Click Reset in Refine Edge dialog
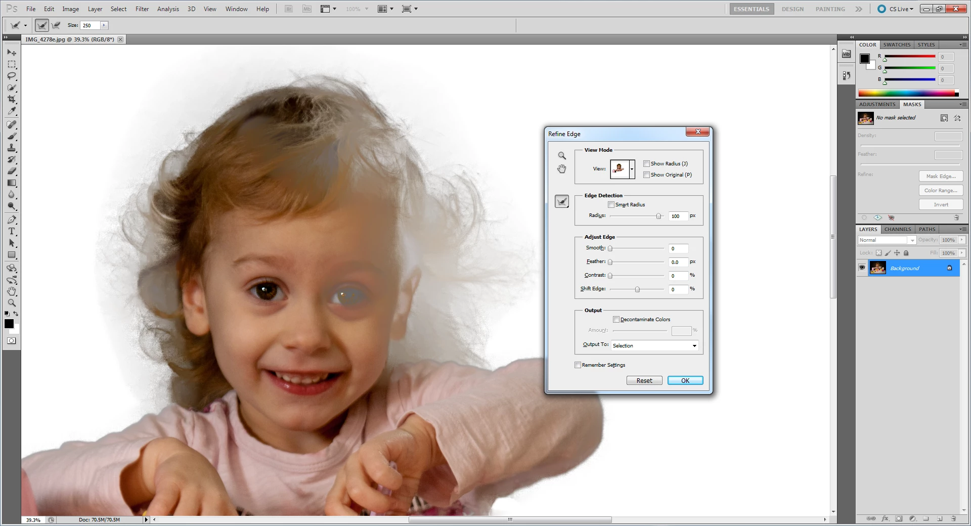This screenshot has width=971, height=526. [644, 381]
